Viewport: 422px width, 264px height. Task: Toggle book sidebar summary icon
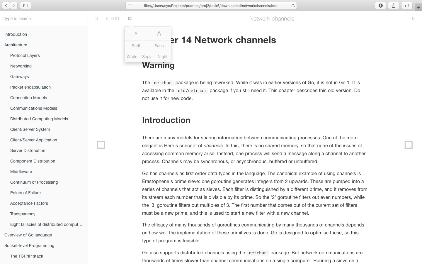tap(96, 18)
